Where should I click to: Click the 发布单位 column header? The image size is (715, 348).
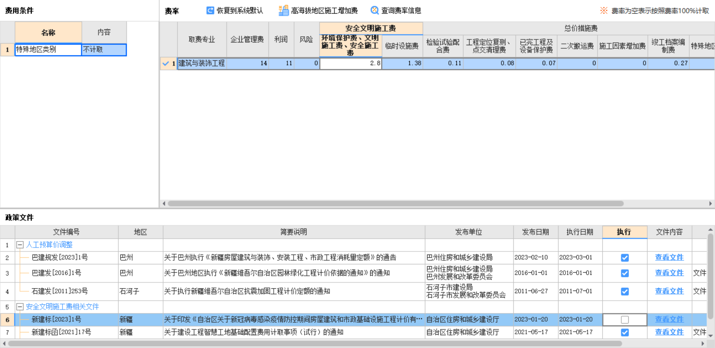469,232
